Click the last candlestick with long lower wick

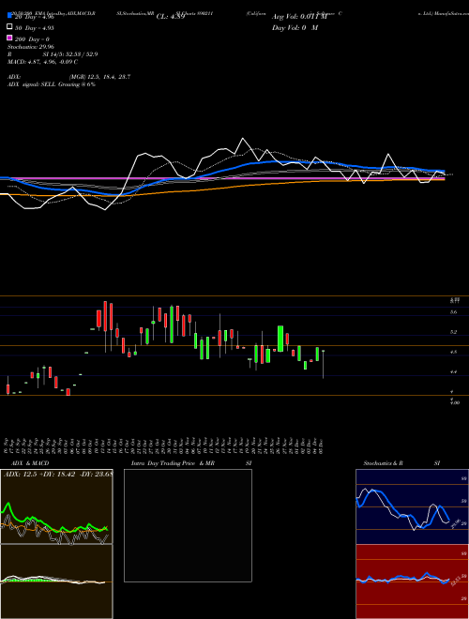click(324, 364)
